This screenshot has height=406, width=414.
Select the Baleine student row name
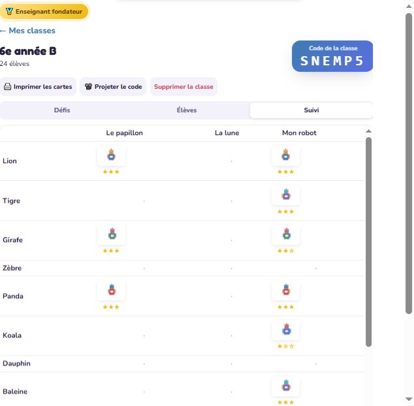pyautogui.click(x=15, y=392)
